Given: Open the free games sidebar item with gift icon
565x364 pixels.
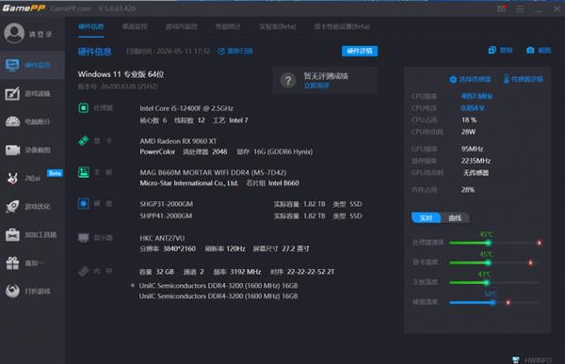Looking at the screenshot, I should 32,263.
